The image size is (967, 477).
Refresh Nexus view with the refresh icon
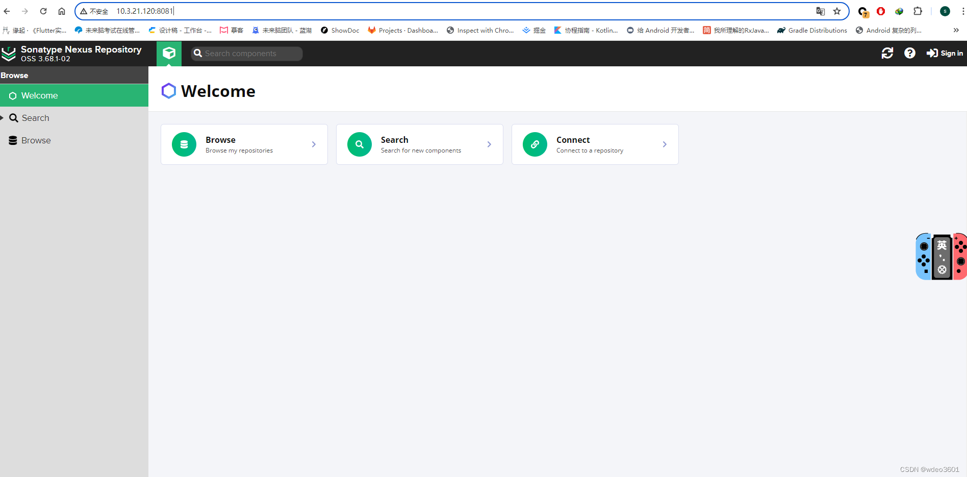(x=887, y=53)
